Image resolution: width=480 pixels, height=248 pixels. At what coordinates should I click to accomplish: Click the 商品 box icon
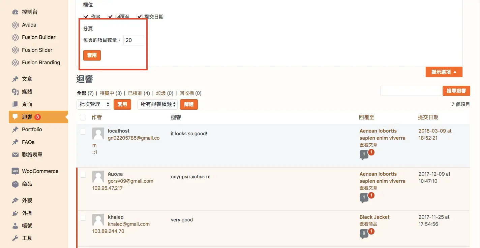click(15, 184)
